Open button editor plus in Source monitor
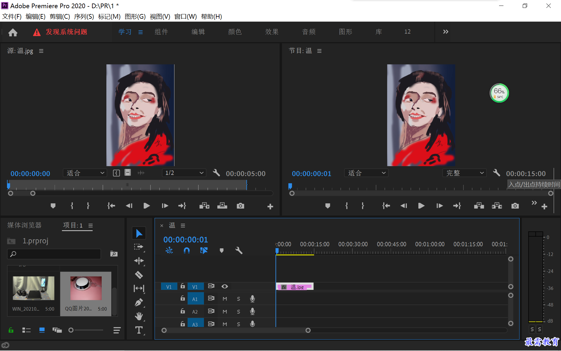Image resolution: width=561 pixels, height=351 pixels. coord(270,207)
